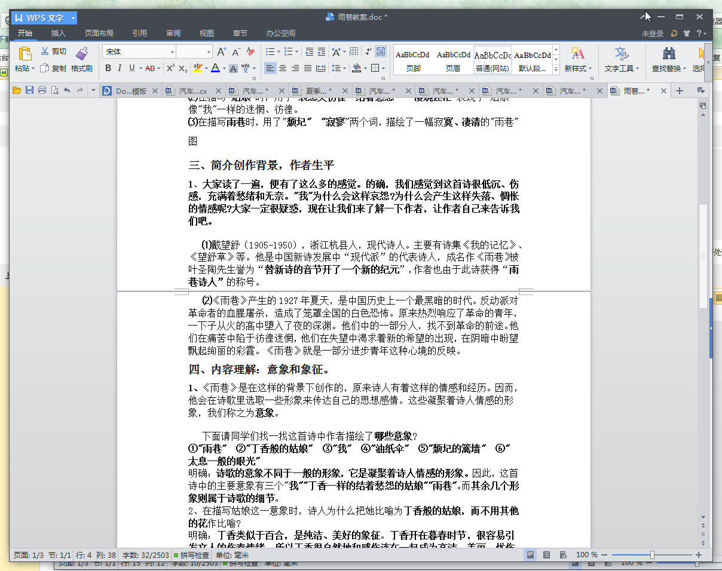Open the font size dropdown
The image size is (722, 571).
pyautogui.click(x=209, y=52)
